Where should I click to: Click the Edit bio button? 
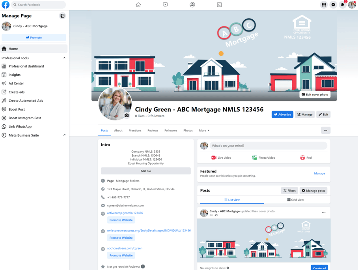145,171
